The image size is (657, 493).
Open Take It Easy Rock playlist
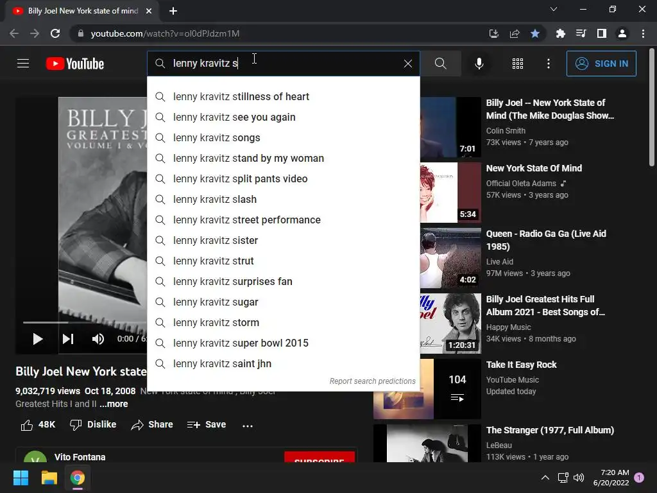click(521, 365)
